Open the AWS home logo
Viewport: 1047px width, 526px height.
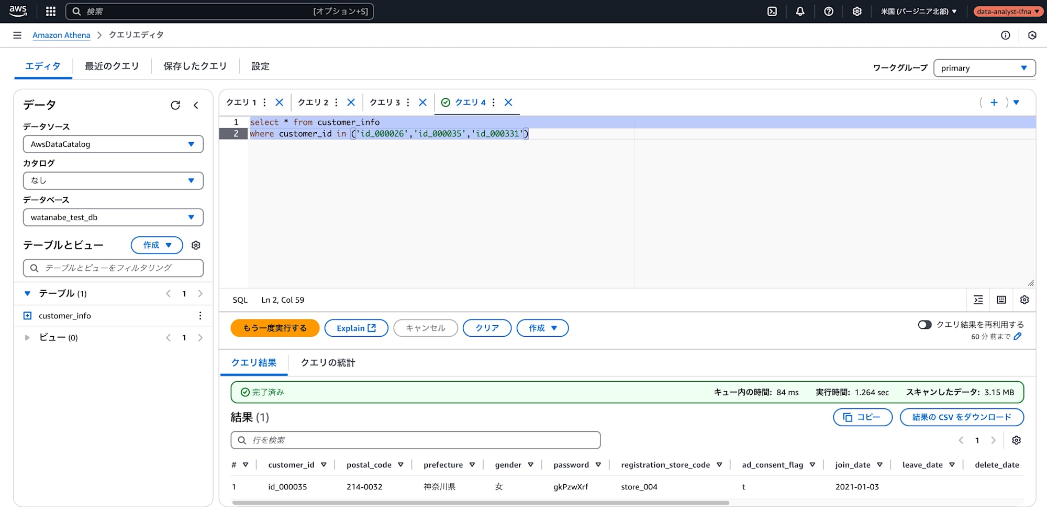(18, 11)
